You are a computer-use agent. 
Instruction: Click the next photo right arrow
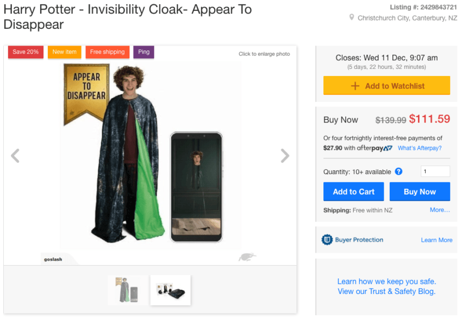(x=285, y=156)
